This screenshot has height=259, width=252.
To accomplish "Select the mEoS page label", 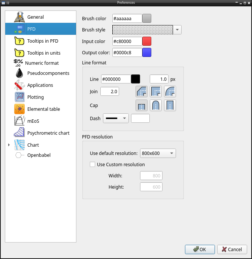I will point(33,121).
